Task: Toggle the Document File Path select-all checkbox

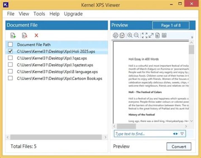Action: click(10, 44)
